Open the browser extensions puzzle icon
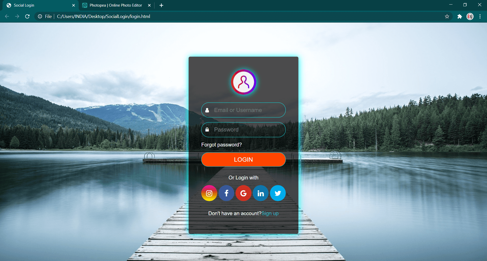 pyautogui.click(x=460, y=16)
